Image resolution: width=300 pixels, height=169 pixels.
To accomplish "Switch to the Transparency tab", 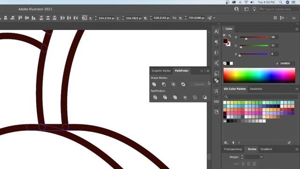I will tap(233, 149).
